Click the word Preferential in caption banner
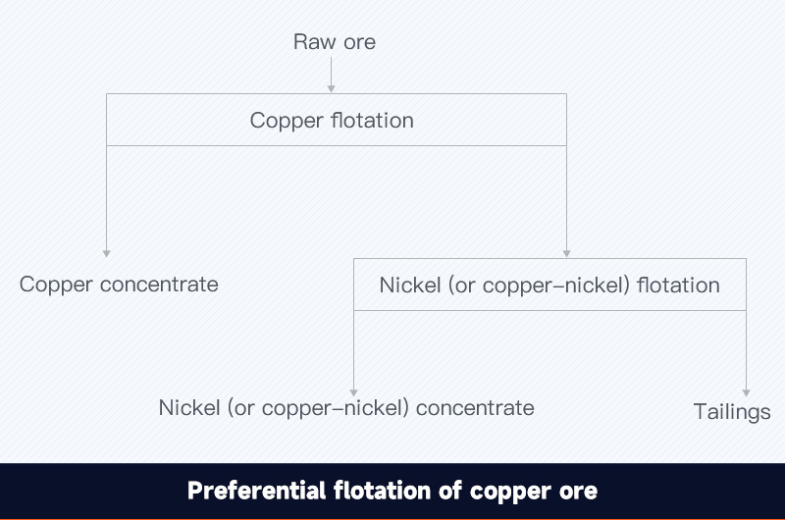785x520 pixels. (257, 491)
